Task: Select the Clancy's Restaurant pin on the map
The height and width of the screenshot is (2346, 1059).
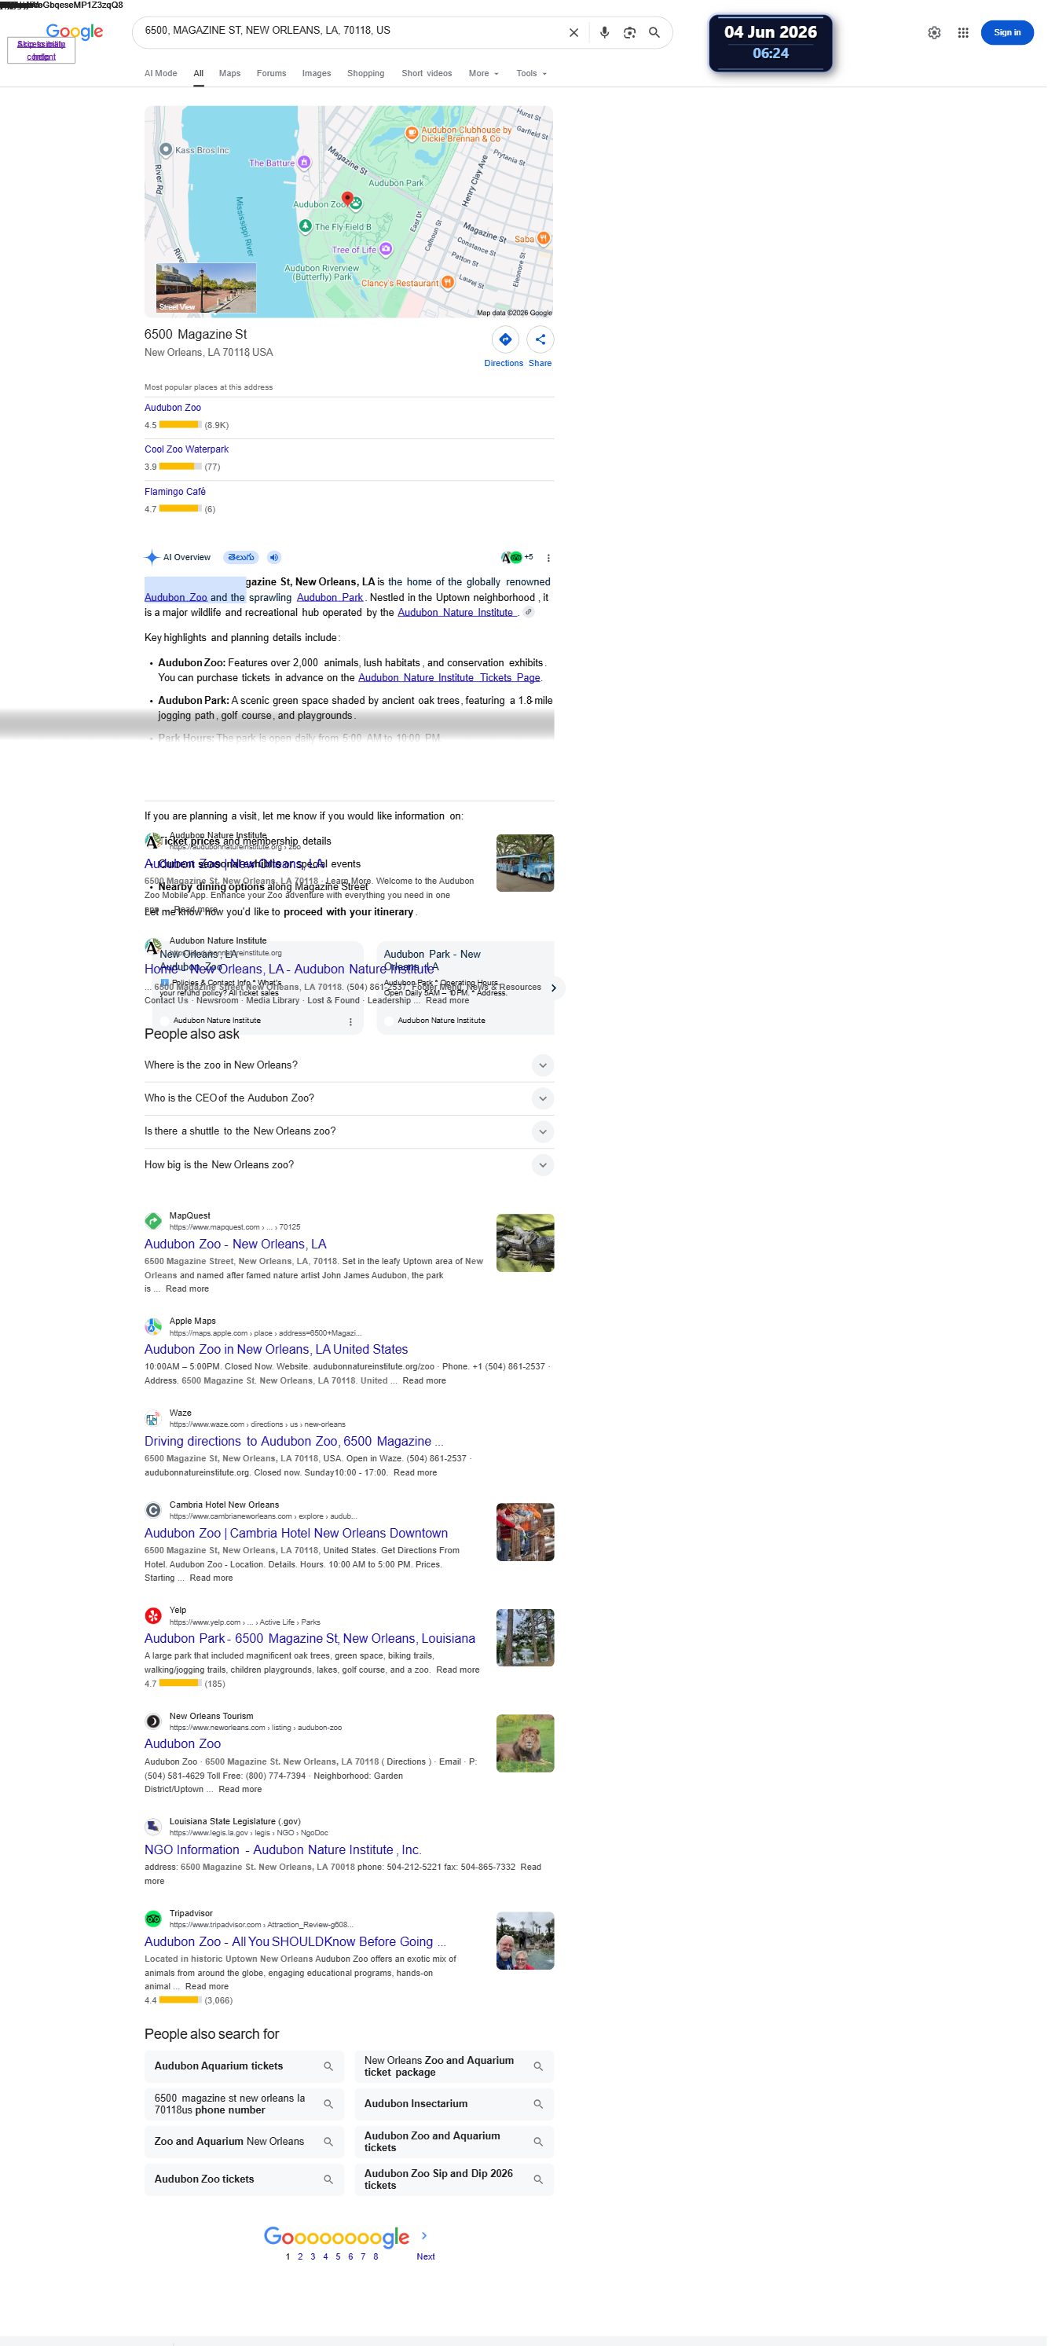Action: coord(453,286)
